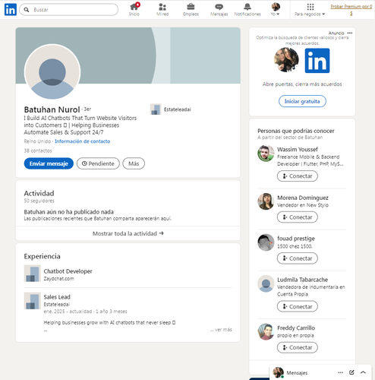Image resolution: width=375 pixels, height=380 pixels.
Task: Expand Para negocios apps grid menu
Action: tap(310, 9)
